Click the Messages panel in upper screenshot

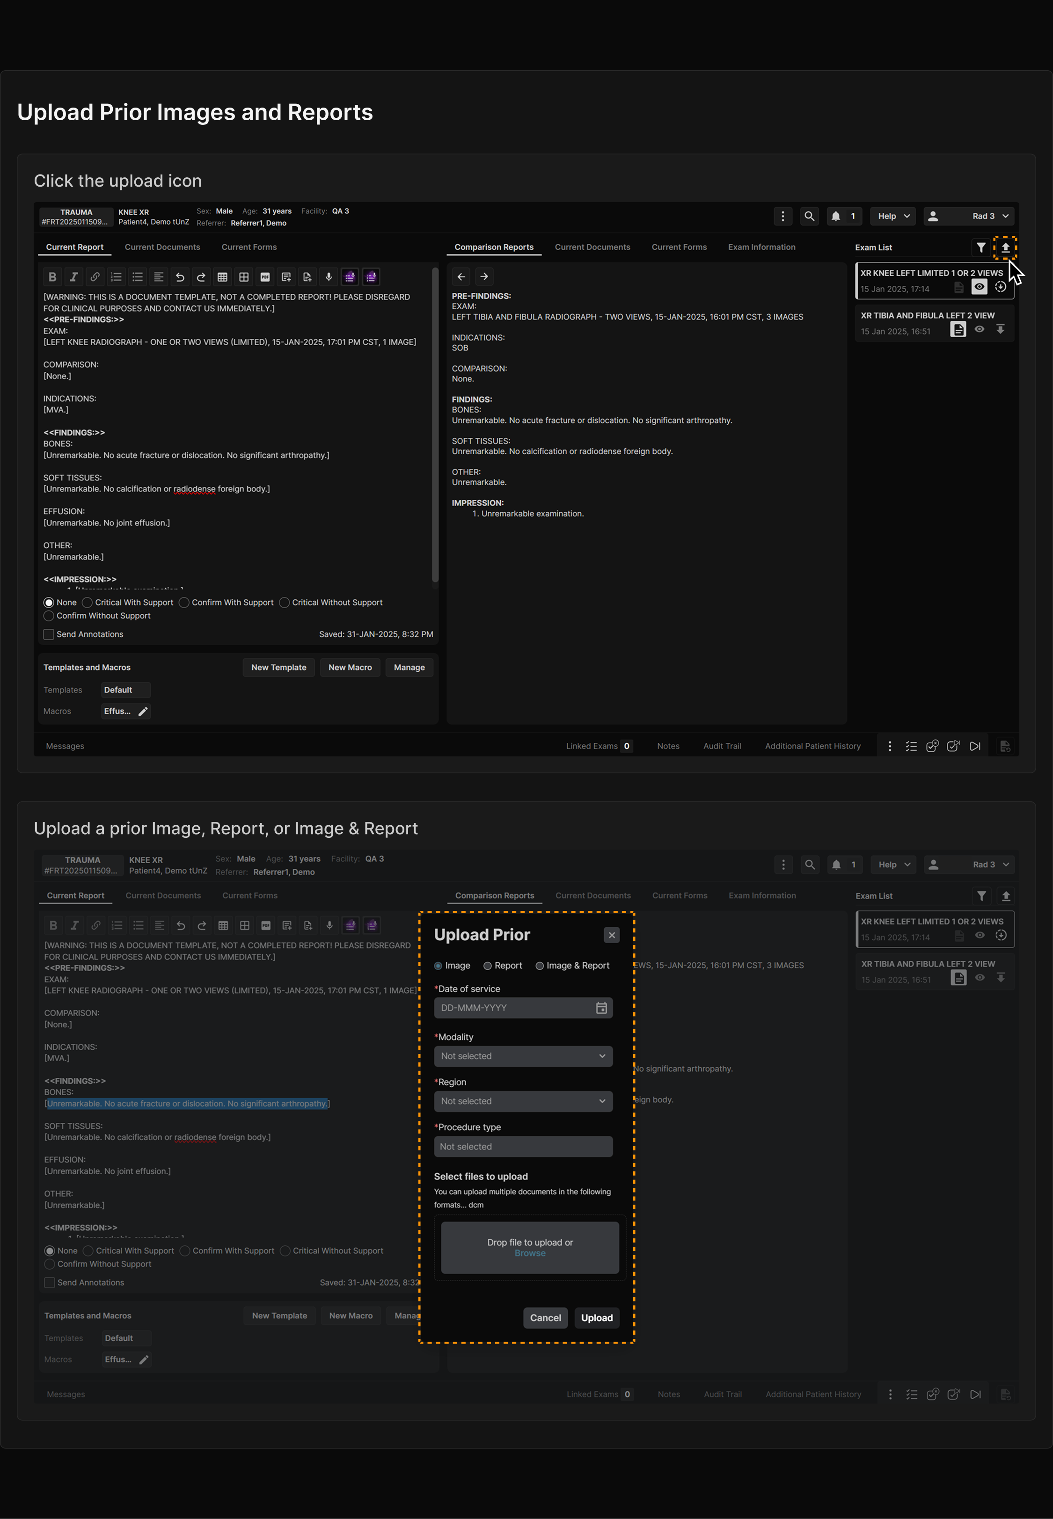tap(65, 746)
